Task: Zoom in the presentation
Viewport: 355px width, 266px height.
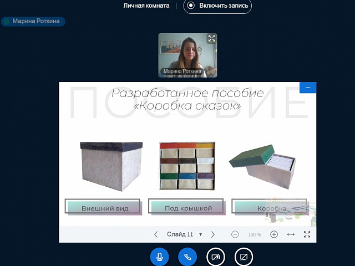Action: point(273,234)
